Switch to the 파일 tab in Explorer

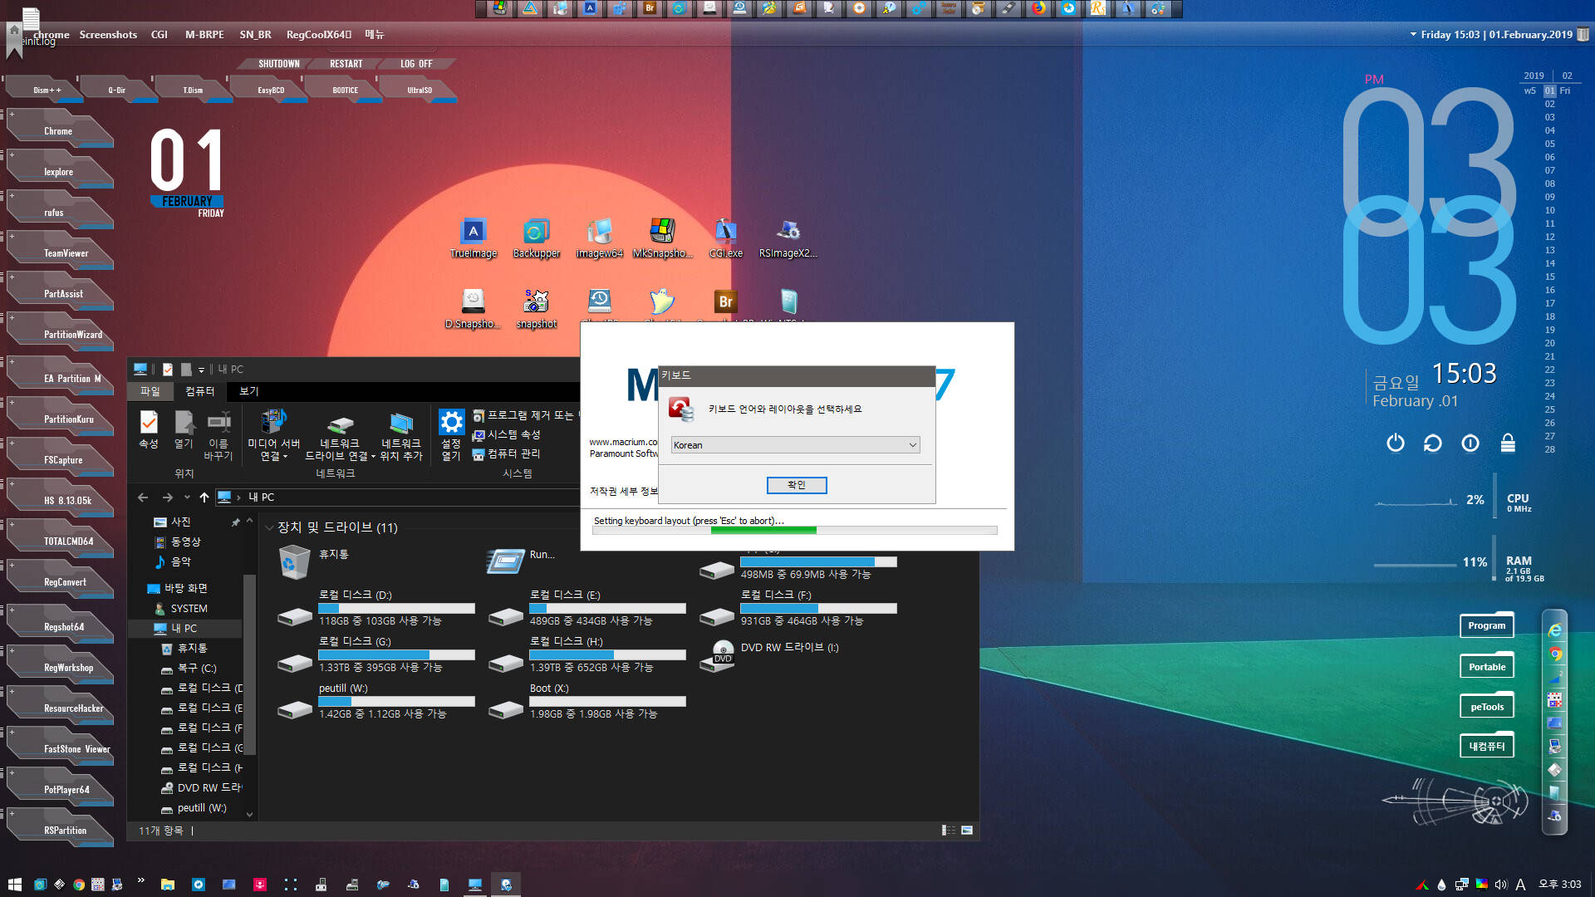(150, 391)
